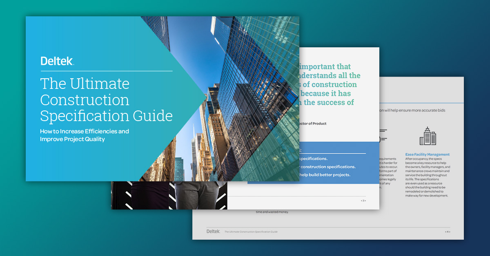Screen dimensions: 490x256
Task: Click the 'time and wasted money' text
Action: (272, 212)
